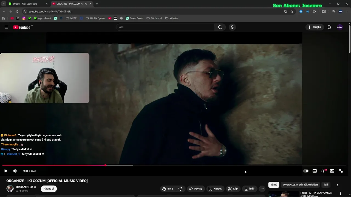Enter fullscreen mode in player
This screenshot has width=351, height=197.
click(x=341, y=171)
